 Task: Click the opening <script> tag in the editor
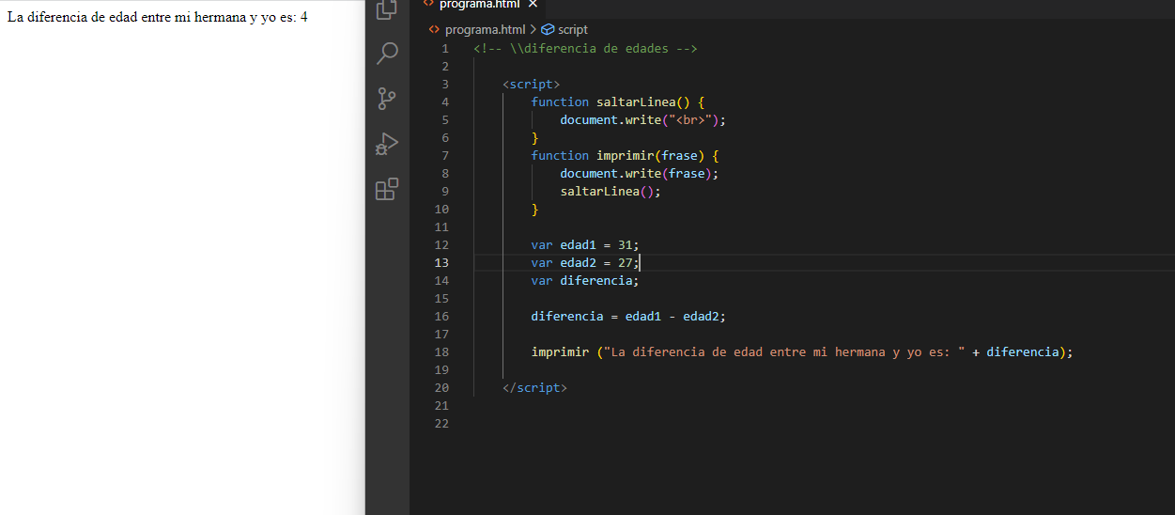pyautogui.click(x=532, y=84)
